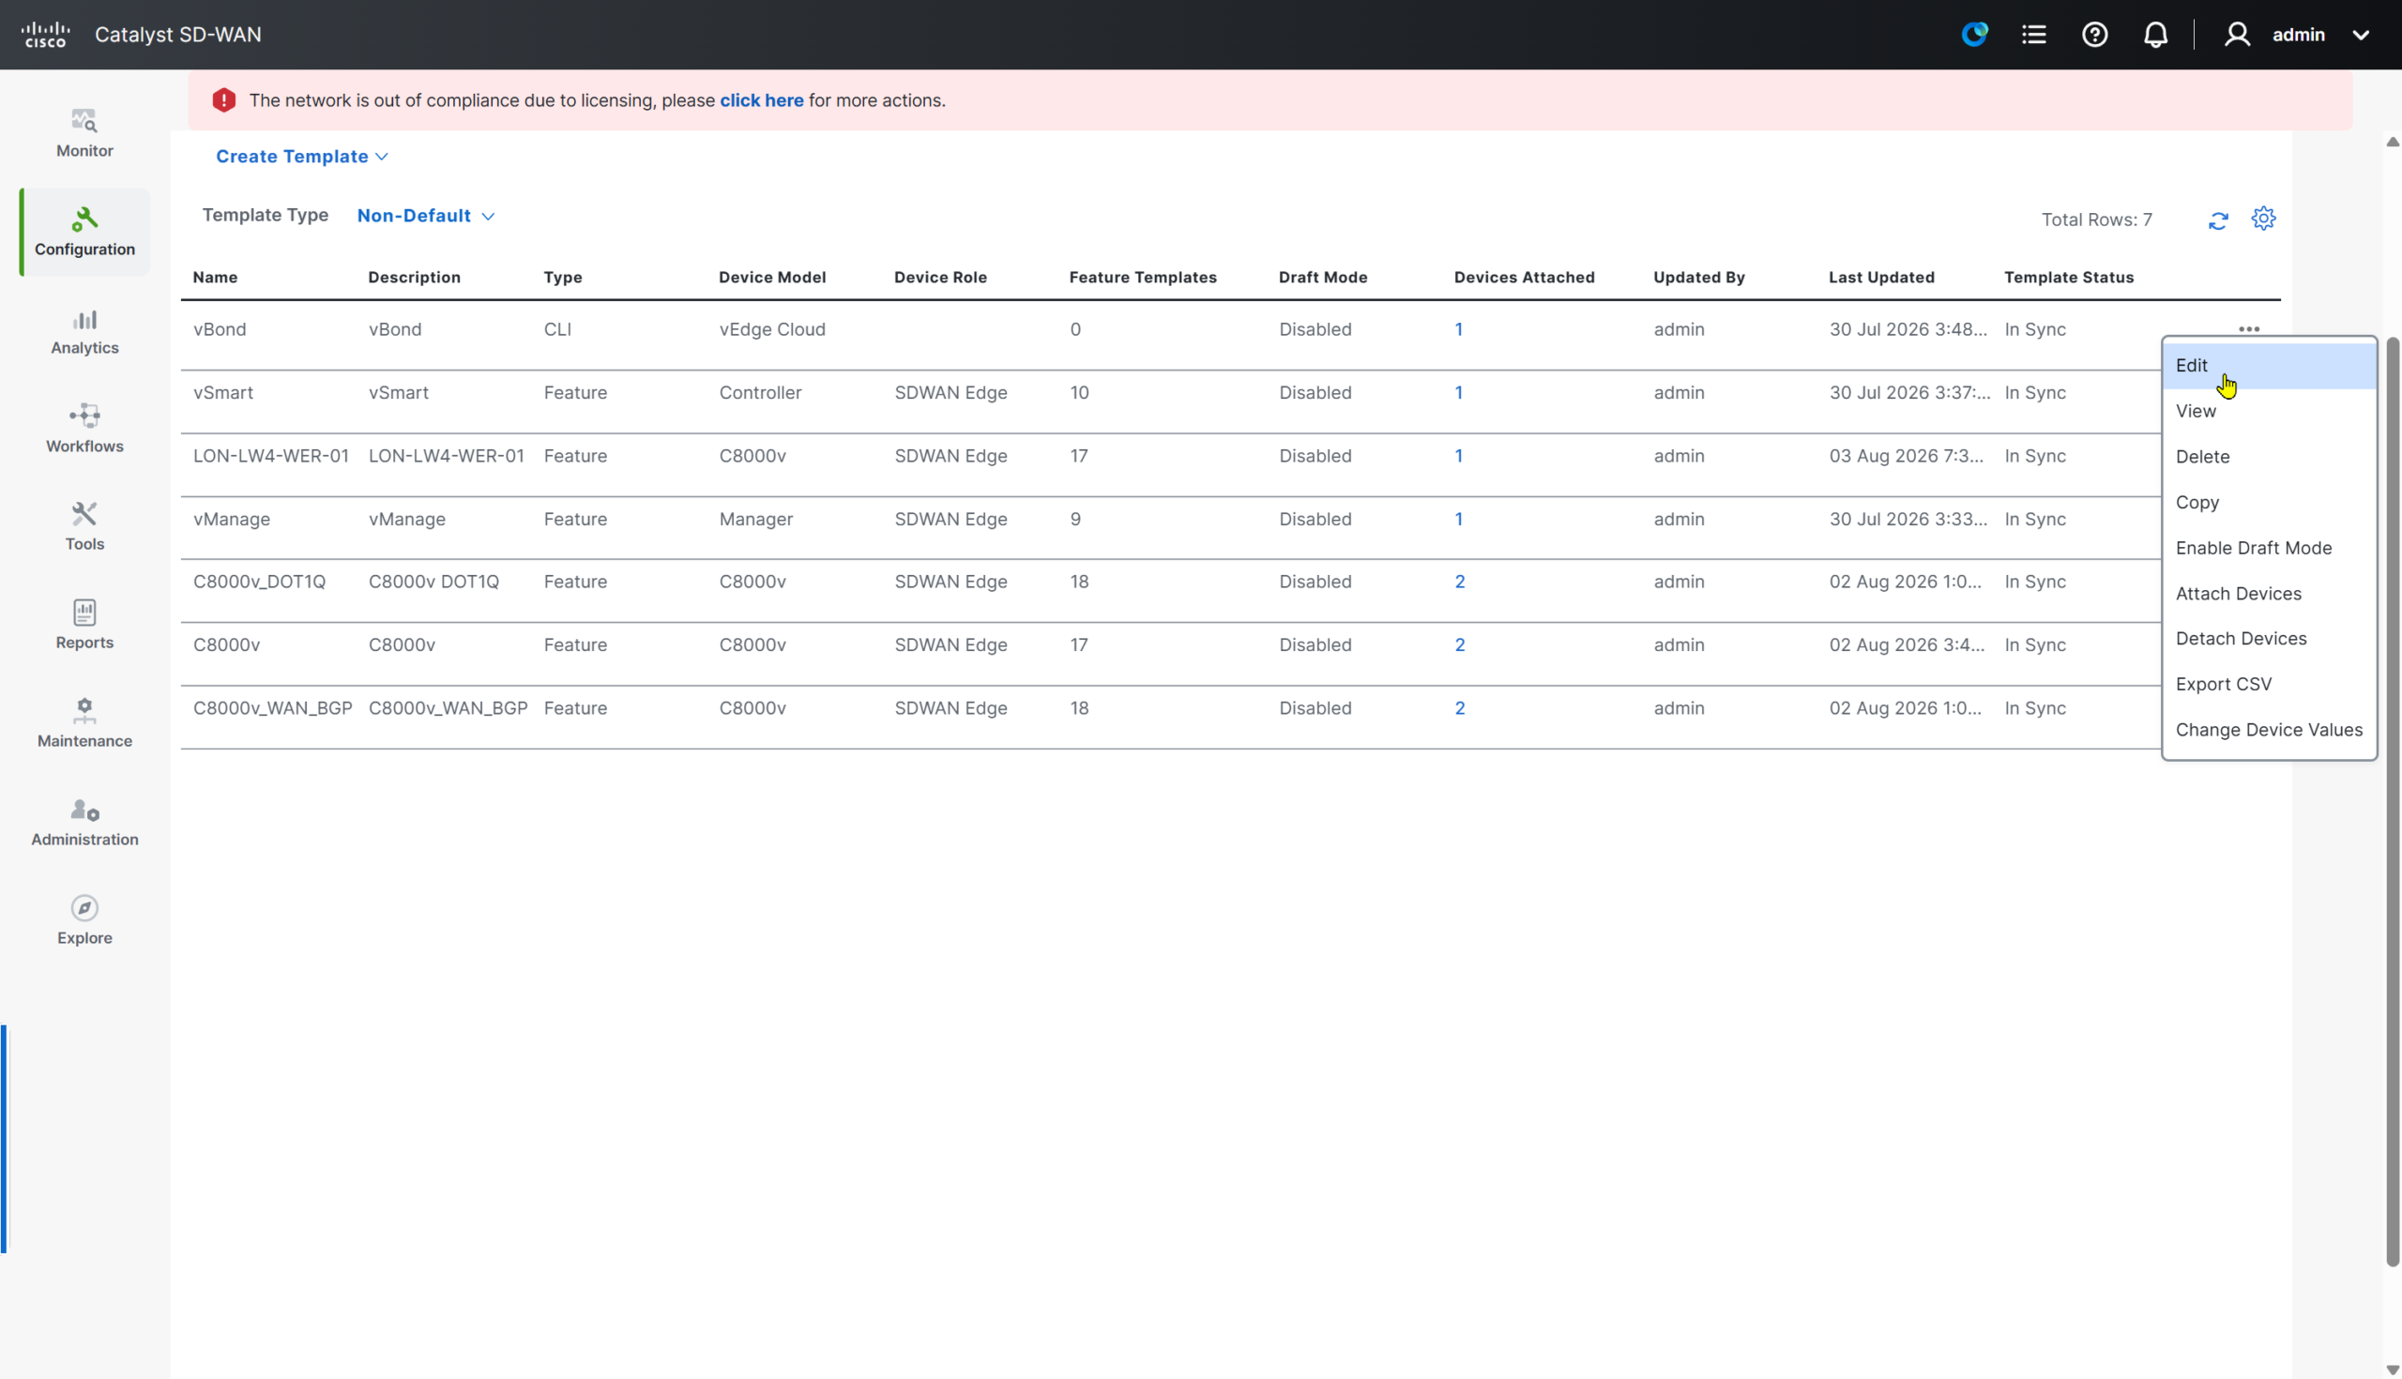Open devices attached count for vManage
This screenshot has height=1379, width=2402.
coord(1459,519)
